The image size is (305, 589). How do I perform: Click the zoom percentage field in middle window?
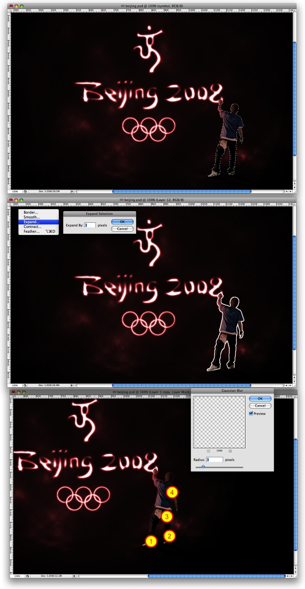coord(15,386)
